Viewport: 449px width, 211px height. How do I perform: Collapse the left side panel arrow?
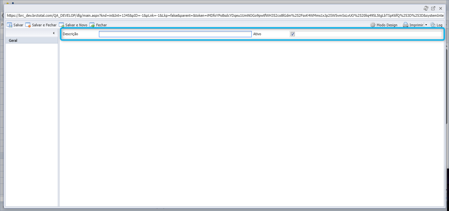(x=54, y=33)
